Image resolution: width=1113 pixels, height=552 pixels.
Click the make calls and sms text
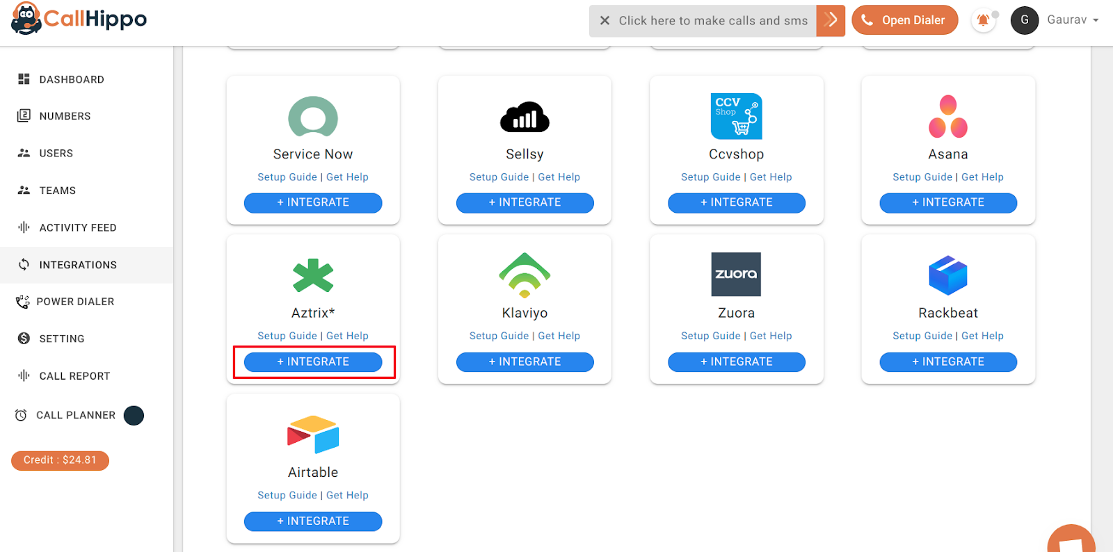coord(713,21)
